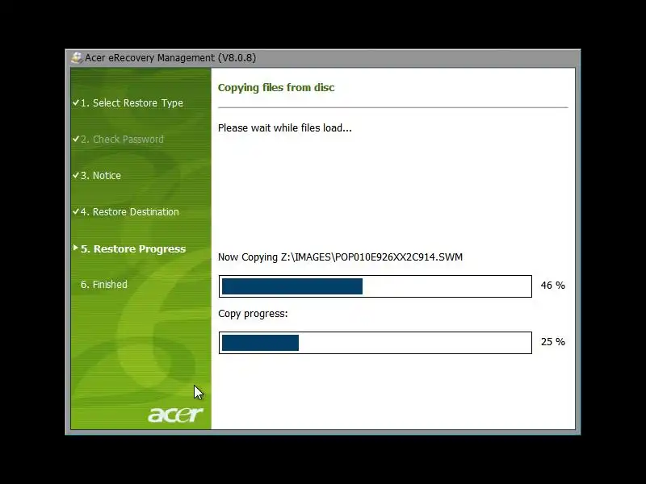Select step 2 Check Password
The width and height of the screenshot is (646, 484).
(x=122, y=139)
